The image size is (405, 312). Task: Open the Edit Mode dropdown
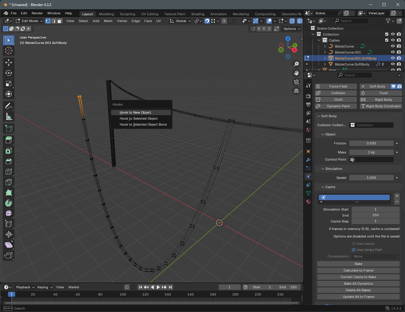[29, 21]
